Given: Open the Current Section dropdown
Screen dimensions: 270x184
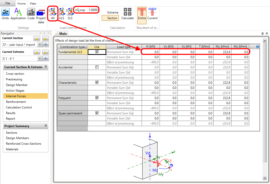Looking at the screenshot, I should pos(40,44).
